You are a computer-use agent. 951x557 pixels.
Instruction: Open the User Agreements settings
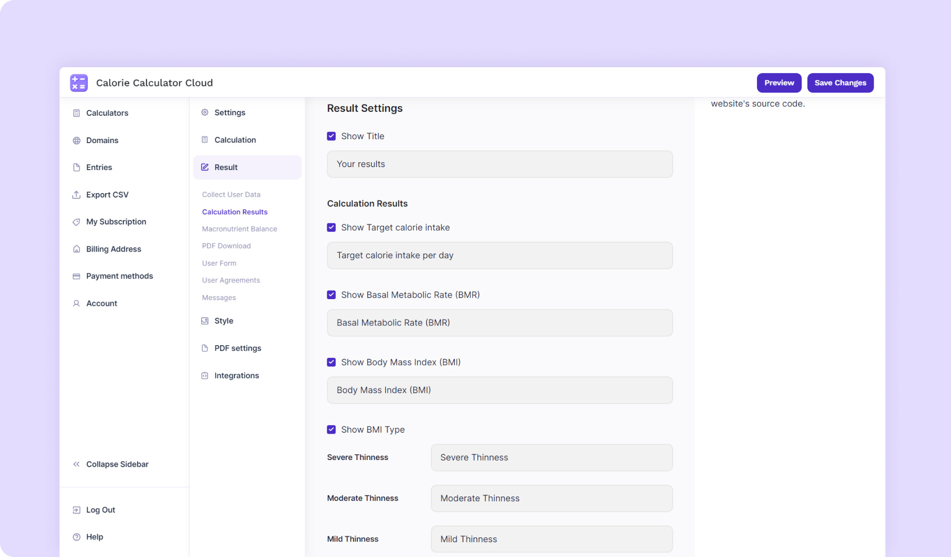click(231, 280)
